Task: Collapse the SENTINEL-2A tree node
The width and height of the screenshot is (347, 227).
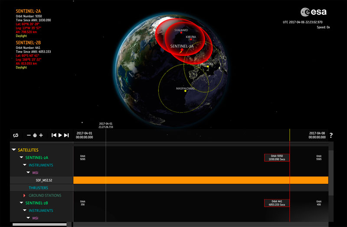Action: 21,157
